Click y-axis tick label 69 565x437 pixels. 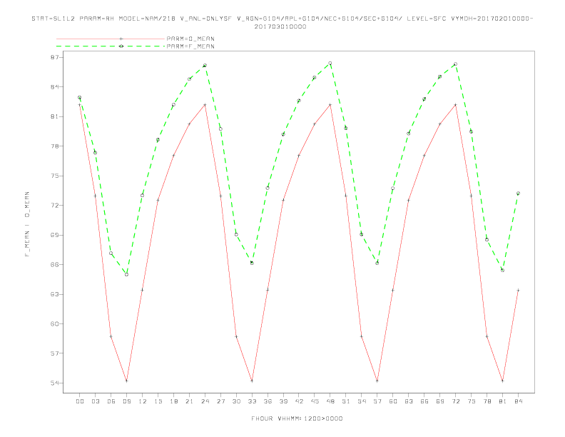coord(55,235)
